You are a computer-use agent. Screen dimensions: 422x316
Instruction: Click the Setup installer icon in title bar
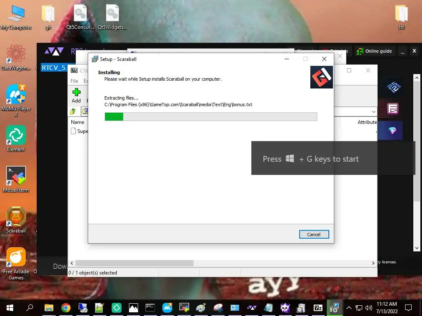[x=95, y=59]
